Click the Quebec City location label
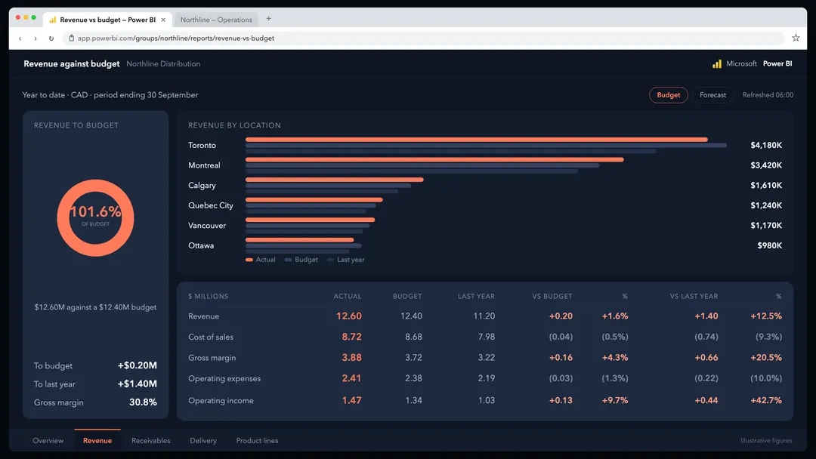 pyautogui.click(x=211, y=206)
